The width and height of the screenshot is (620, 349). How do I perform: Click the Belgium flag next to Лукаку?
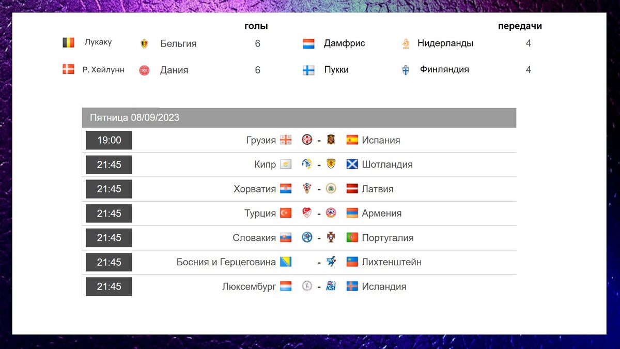pos(68,43)
